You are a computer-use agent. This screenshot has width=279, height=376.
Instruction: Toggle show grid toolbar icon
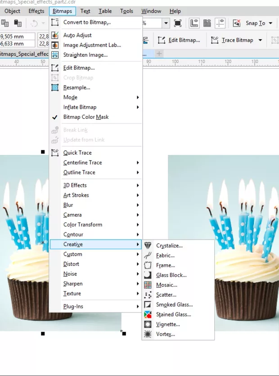(x=207, y=23)
